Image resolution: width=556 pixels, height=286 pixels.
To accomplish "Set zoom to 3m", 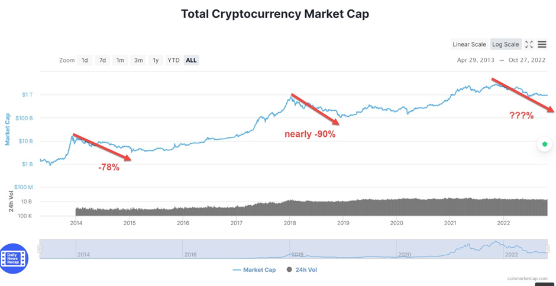I will [138, 60].
